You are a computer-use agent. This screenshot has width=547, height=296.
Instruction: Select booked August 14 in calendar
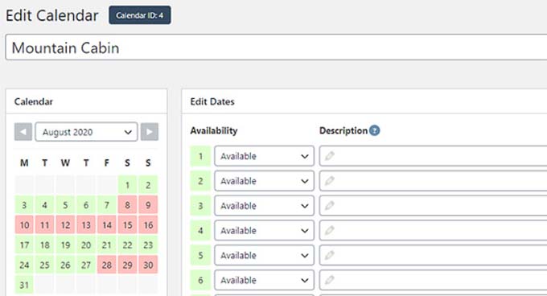(107, 225)
